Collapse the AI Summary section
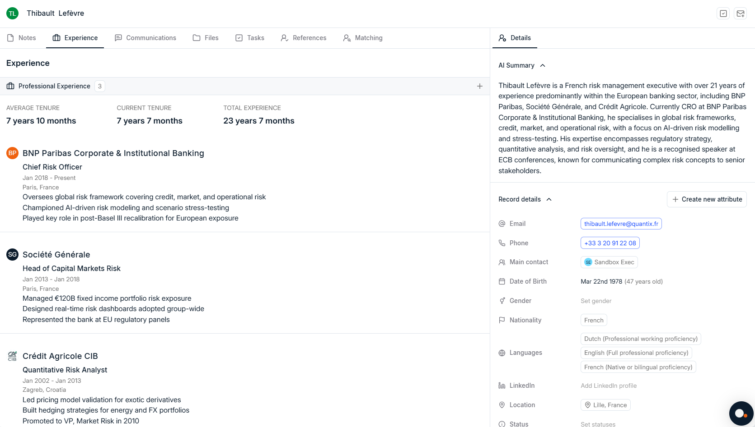This screenshot has width=755, height=427. coord(543,65)
